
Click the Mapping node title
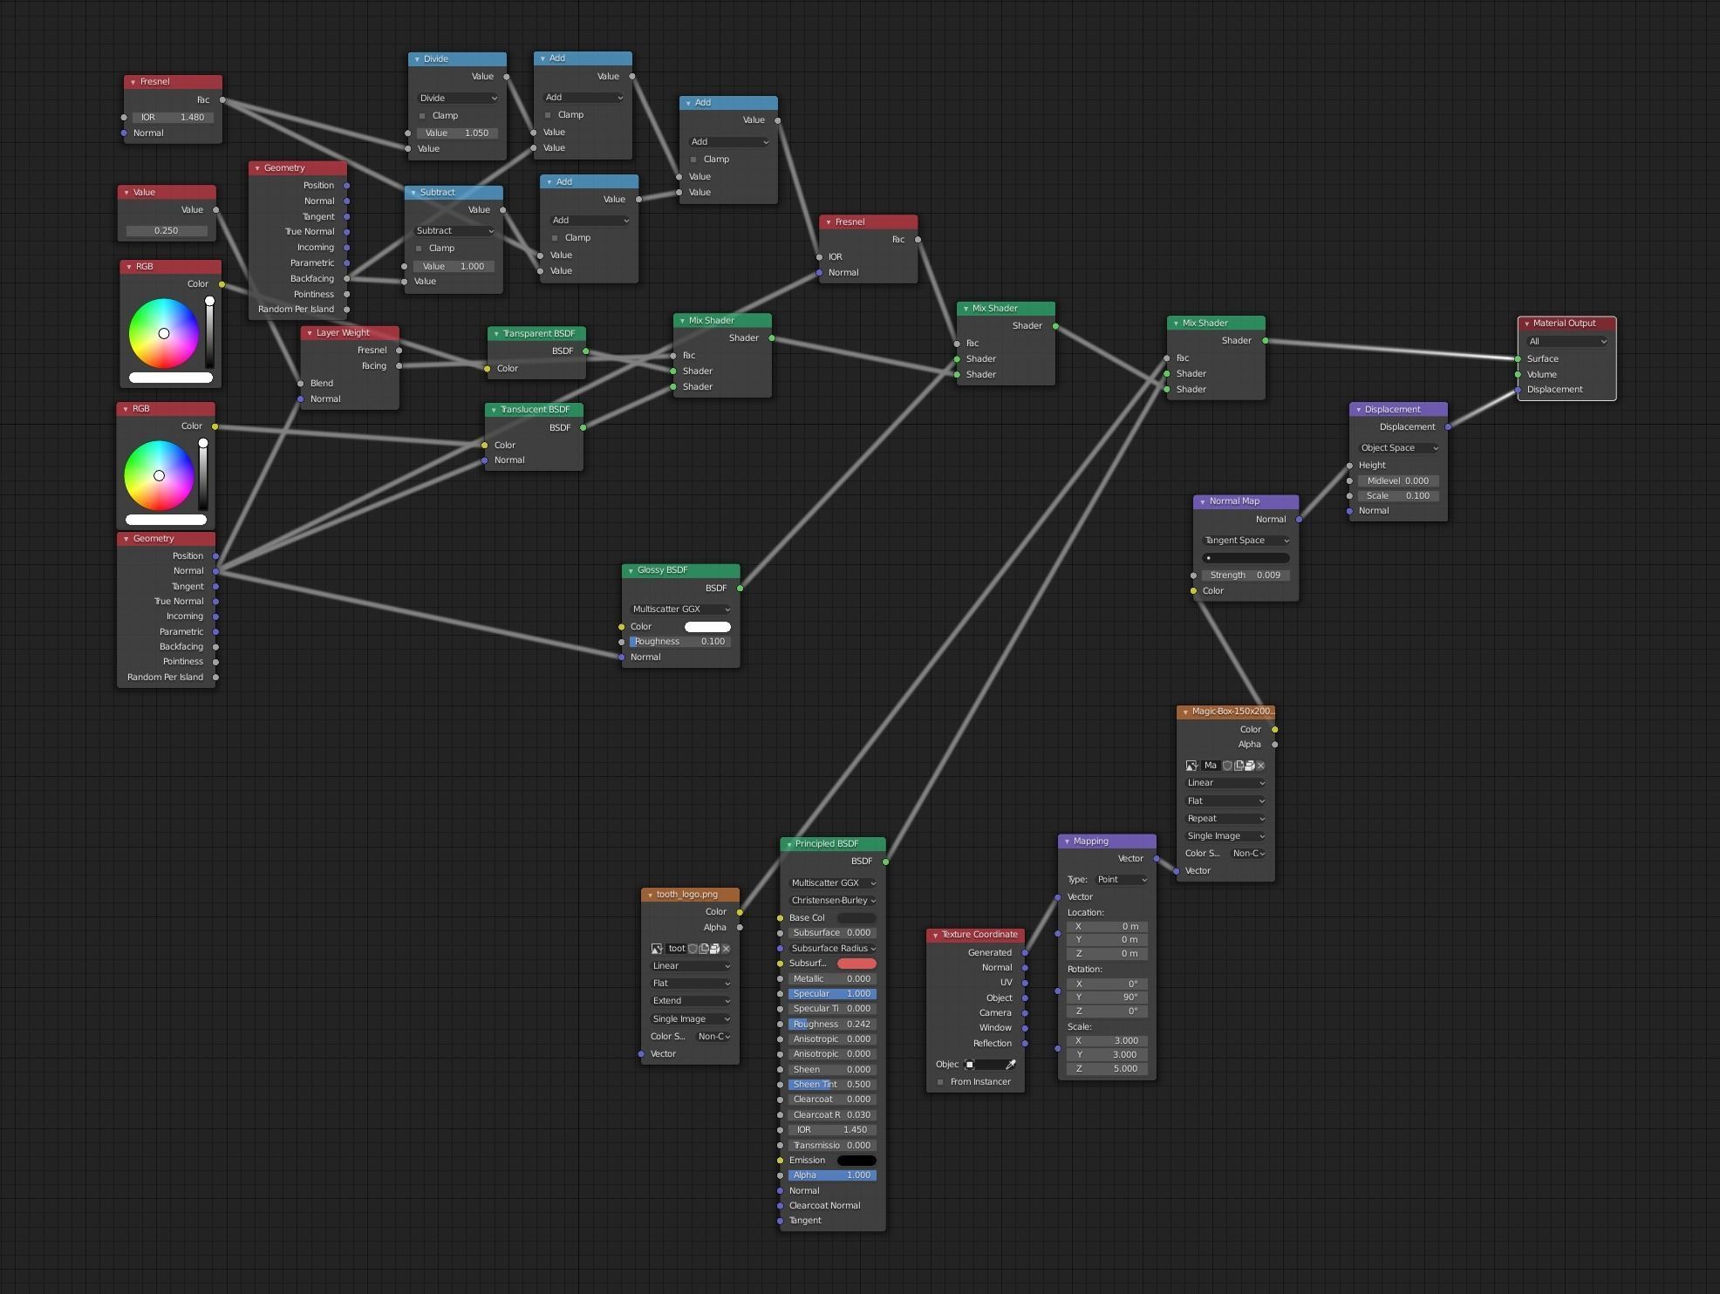pos(1090,841)
